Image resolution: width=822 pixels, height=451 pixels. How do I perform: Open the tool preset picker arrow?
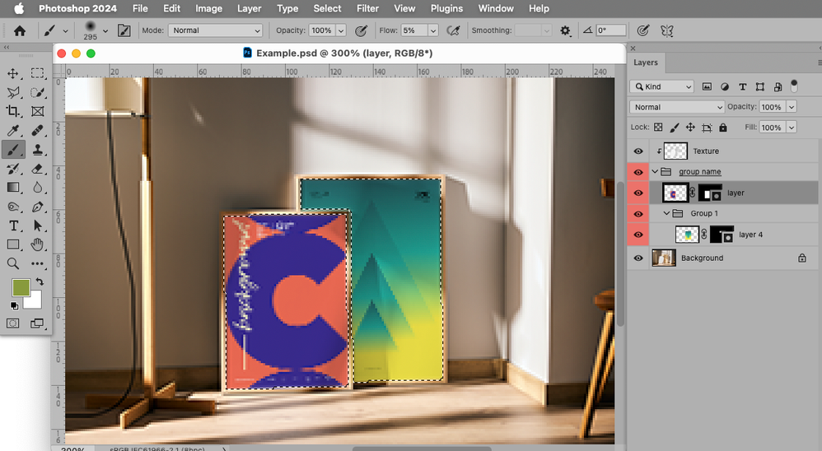[66, 31]
